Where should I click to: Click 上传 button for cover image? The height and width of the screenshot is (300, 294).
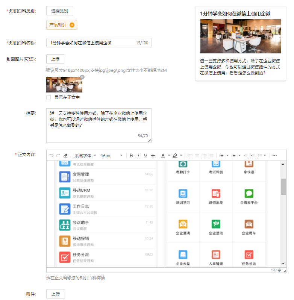[x=55, y=59]
